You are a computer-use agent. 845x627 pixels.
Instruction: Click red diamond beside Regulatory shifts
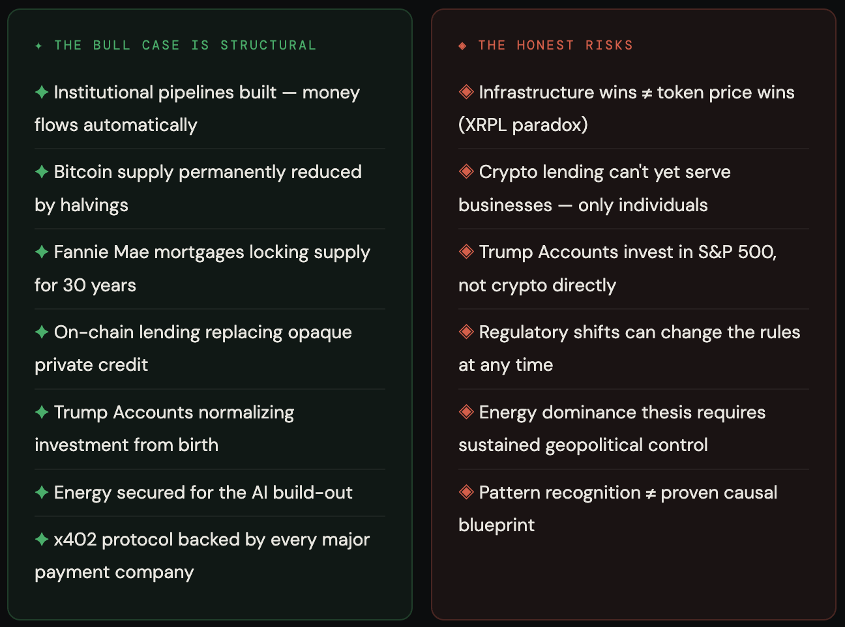click(x=466, y=332)
